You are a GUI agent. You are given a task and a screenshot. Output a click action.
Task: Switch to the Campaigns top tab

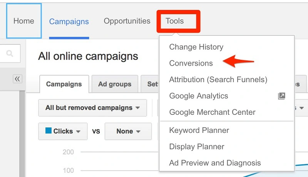click(x=69, y=22)
